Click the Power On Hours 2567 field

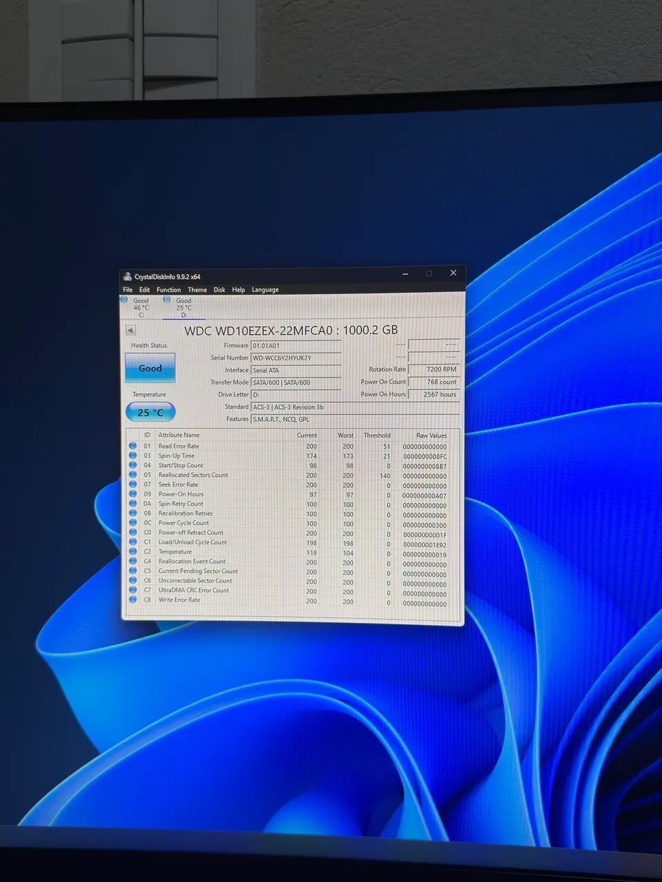tap(434, 394)
